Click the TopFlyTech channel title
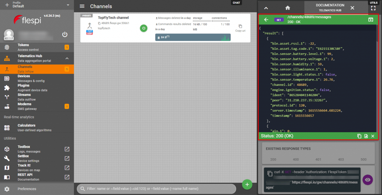Image resolution: width=382 pixels, height=195 pixels. coord(113,18)
